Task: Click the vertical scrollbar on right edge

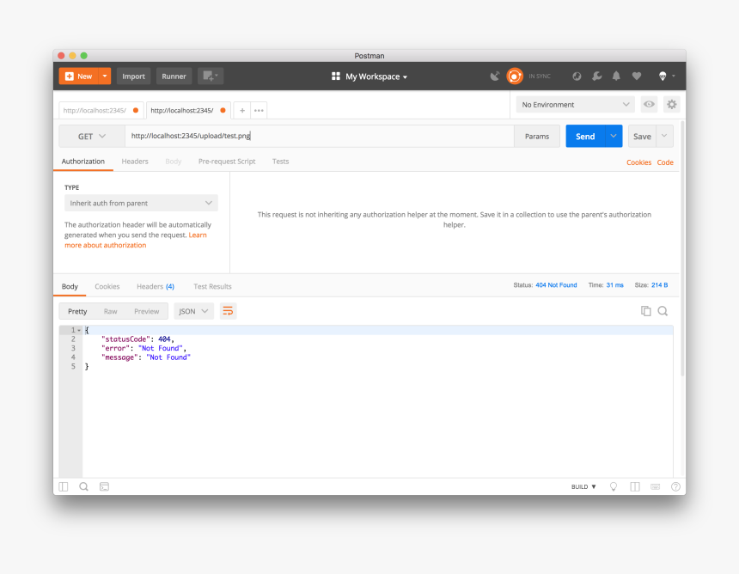Action: (x=682, y=248)
